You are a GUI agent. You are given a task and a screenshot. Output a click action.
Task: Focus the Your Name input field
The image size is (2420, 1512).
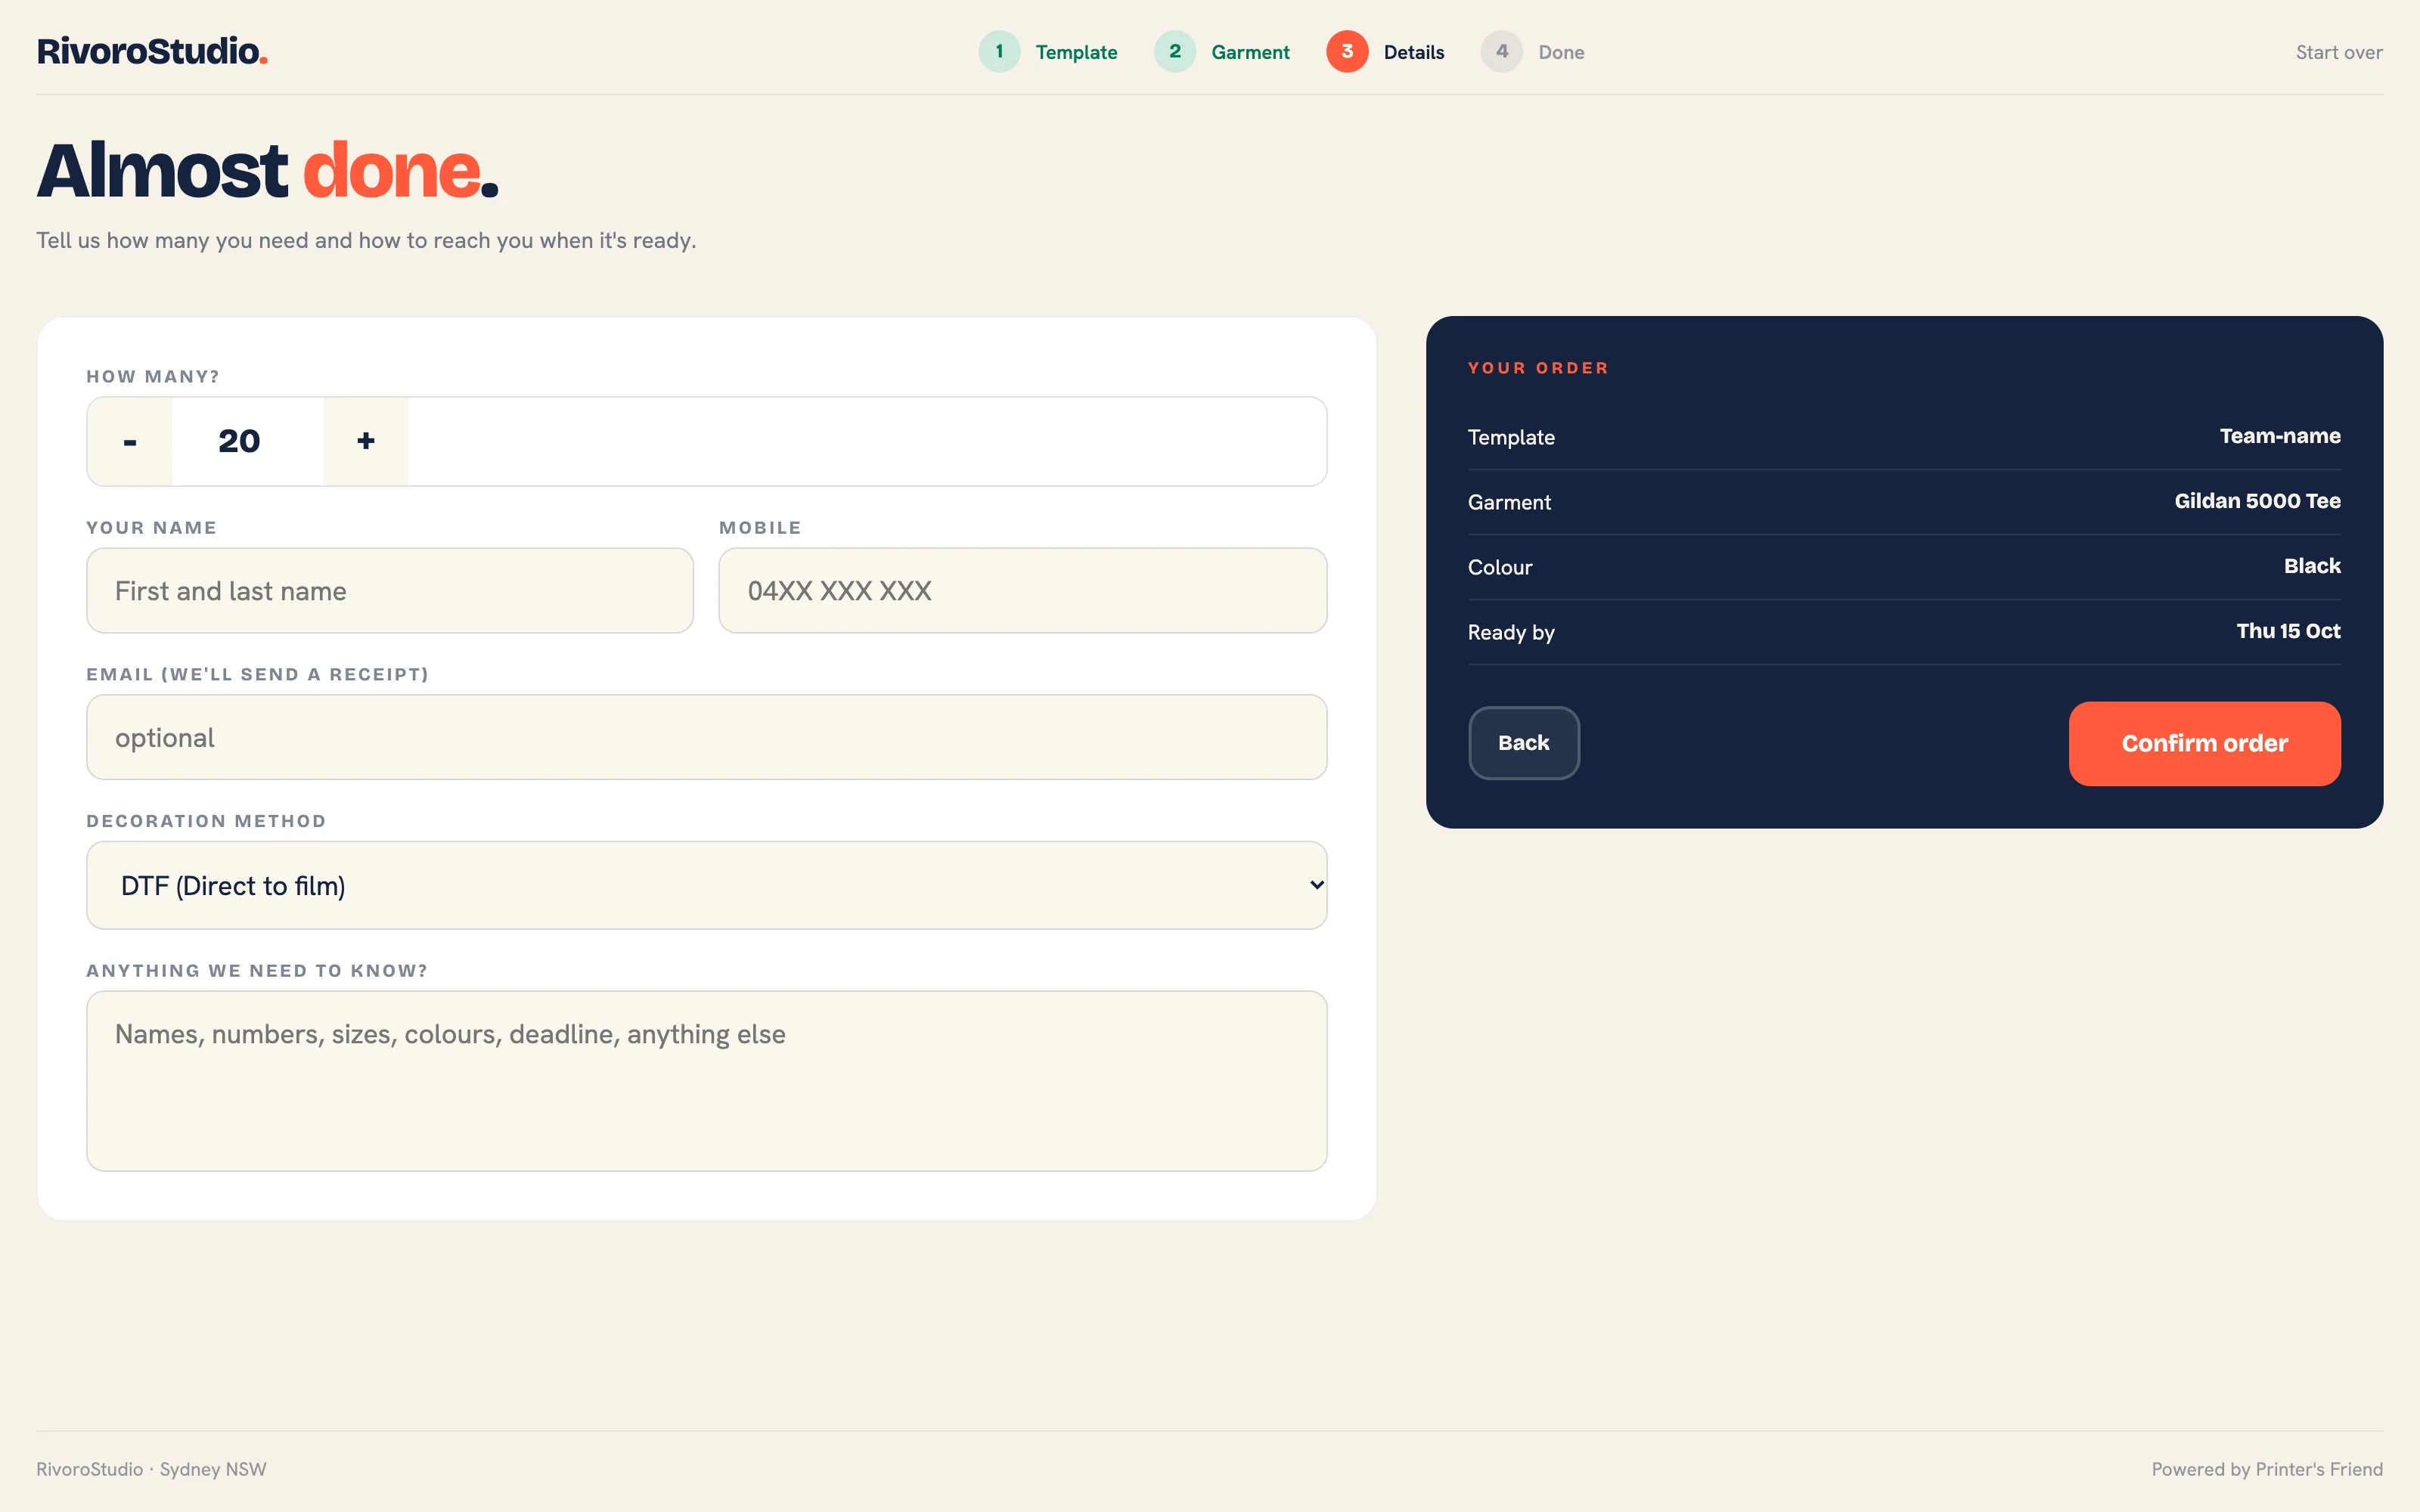coord(390,590)
